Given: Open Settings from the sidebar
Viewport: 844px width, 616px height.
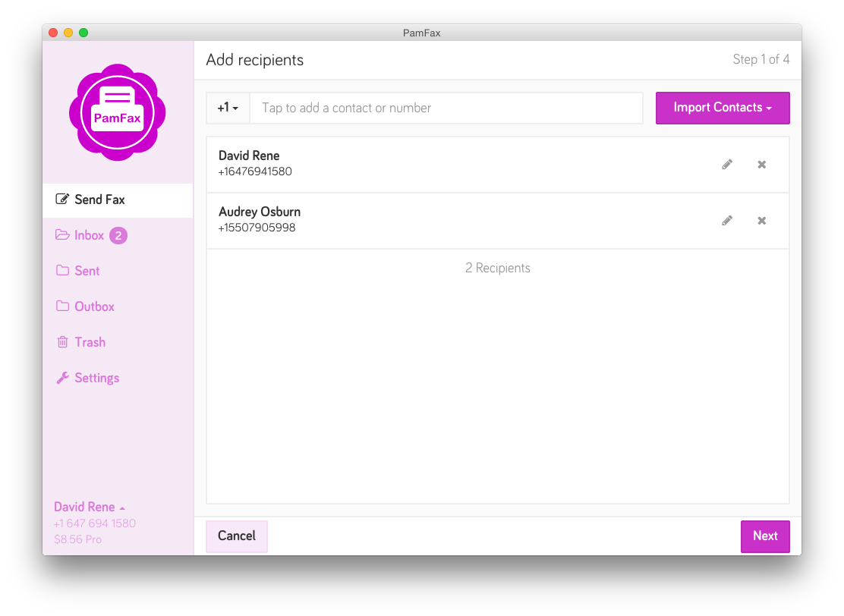Looking at the screenshot, I should pos(88,379).
